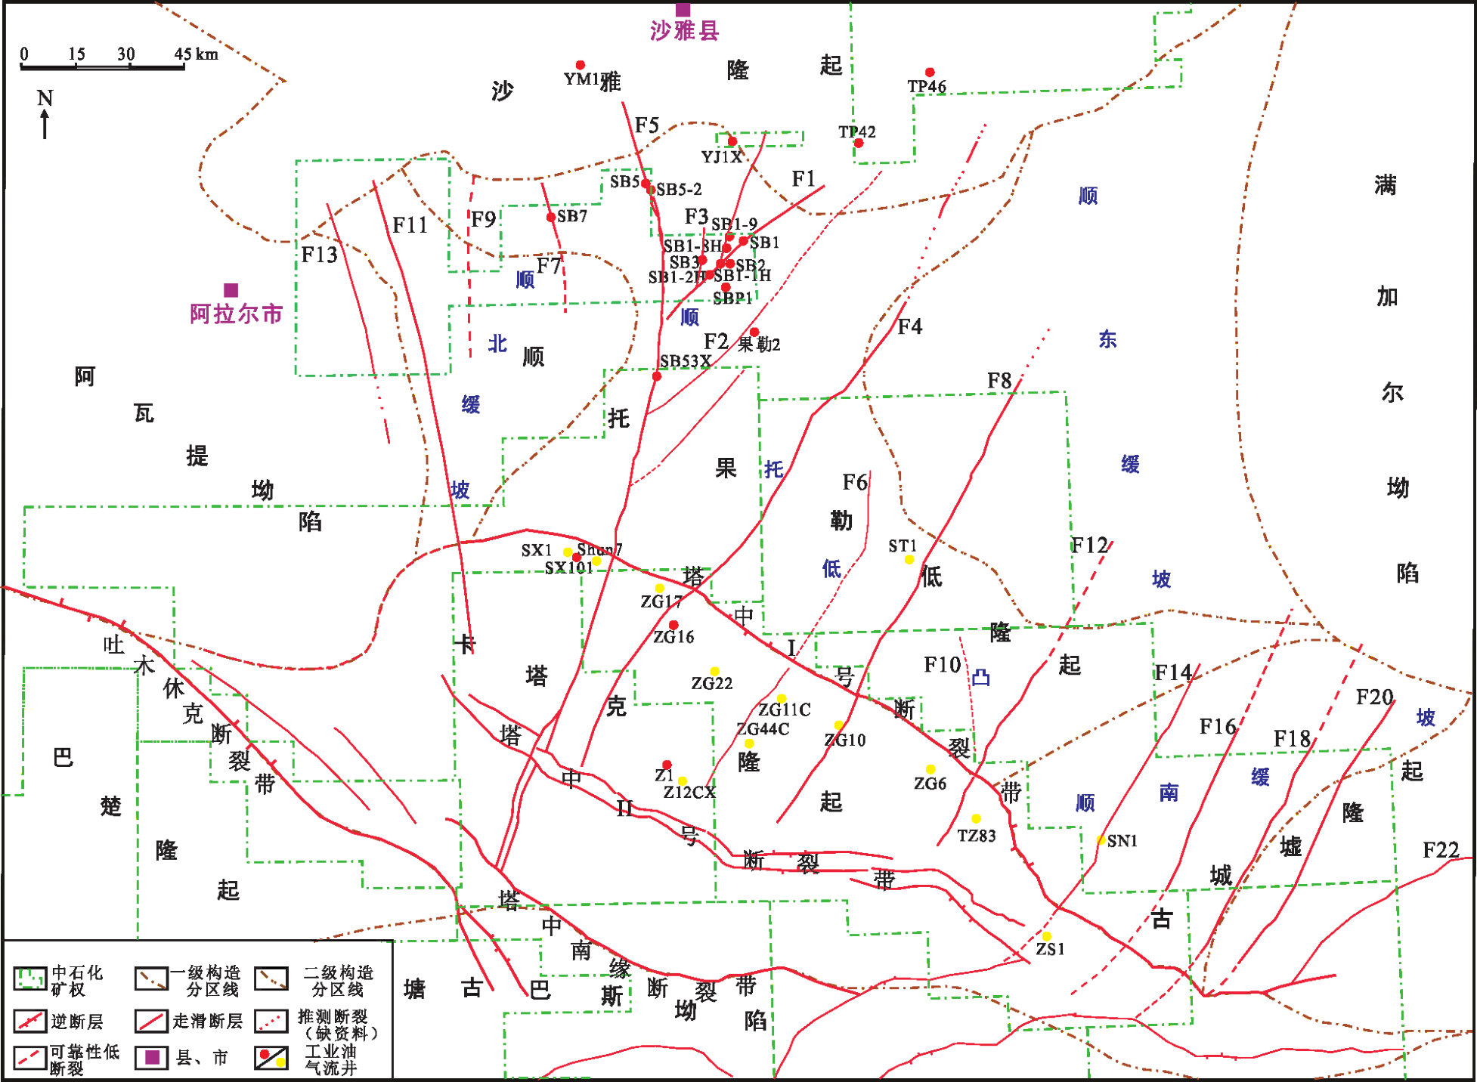Click the yellow well dot at ST1
The width and height of the screenshot is (1477, 1082).
909,560
